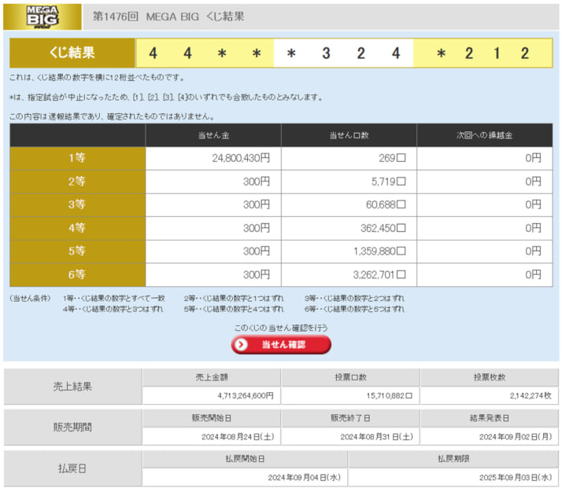The height and width of the screenshot is (492, 562).
Task: Click the 売上結果 section label
Action: pos(72,387)
